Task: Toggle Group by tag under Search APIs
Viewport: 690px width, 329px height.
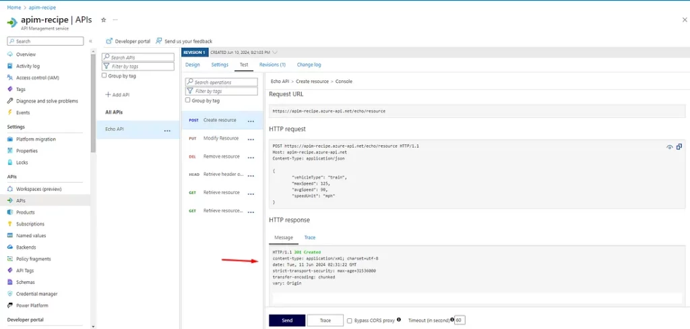Action: point(104,76)
